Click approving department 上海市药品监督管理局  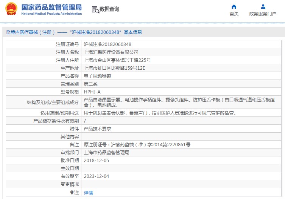click(106, 153)
